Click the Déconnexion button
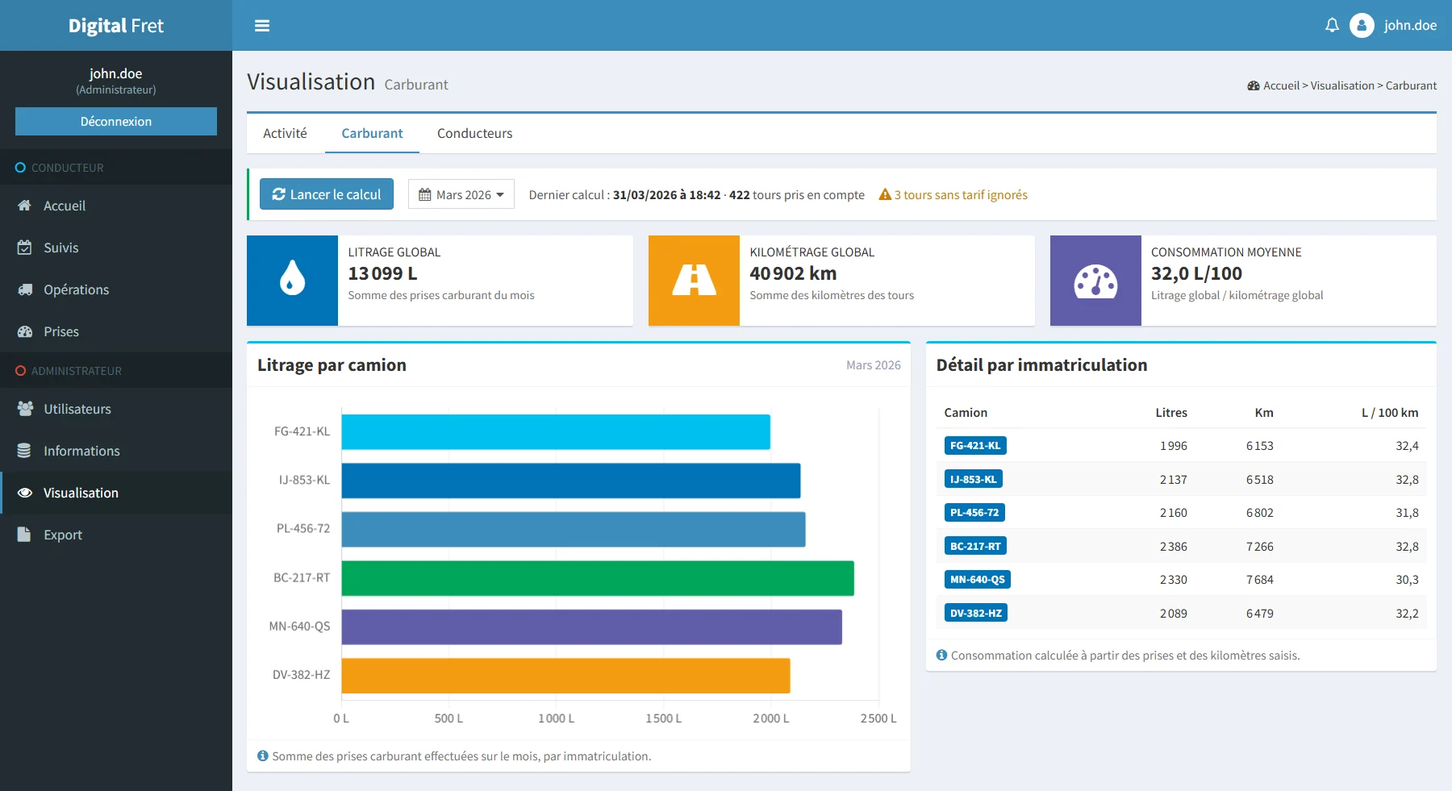Screen dimensions: 1452x791 click(x=116, y=121)
